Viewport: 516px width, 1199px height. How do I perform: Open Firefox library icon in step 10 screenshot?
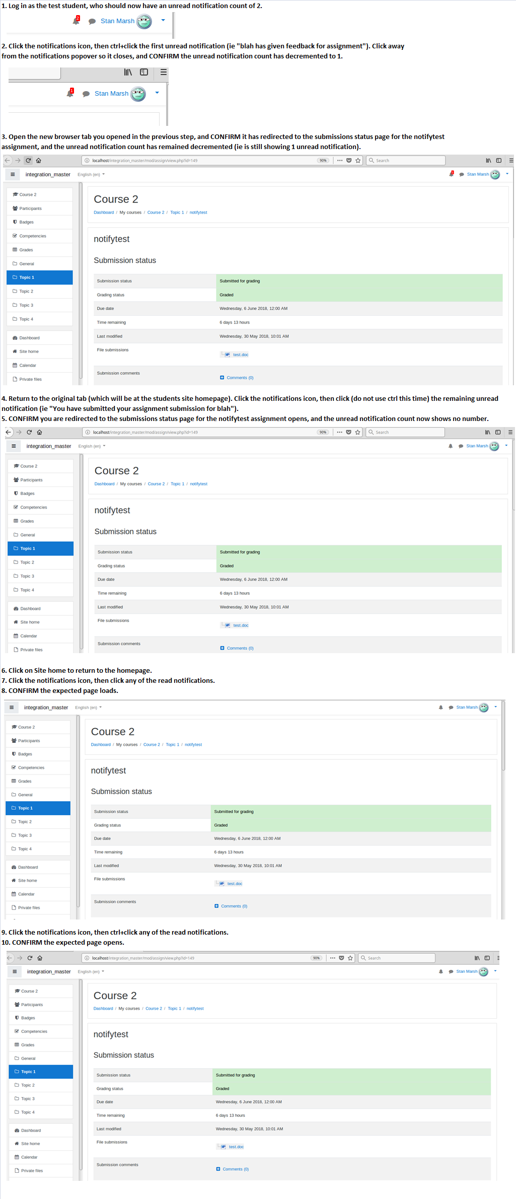[x=477, y=958]
